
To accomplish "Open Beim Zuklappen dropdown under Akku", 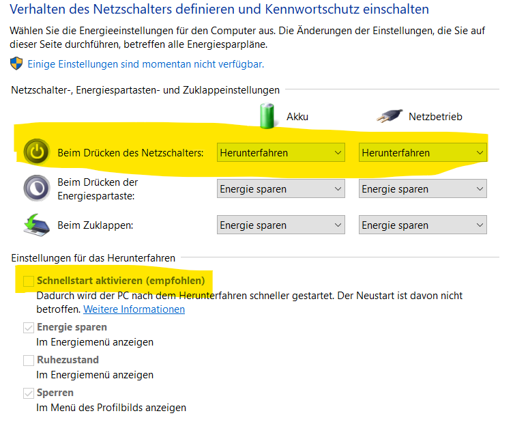I will point(280,225).
